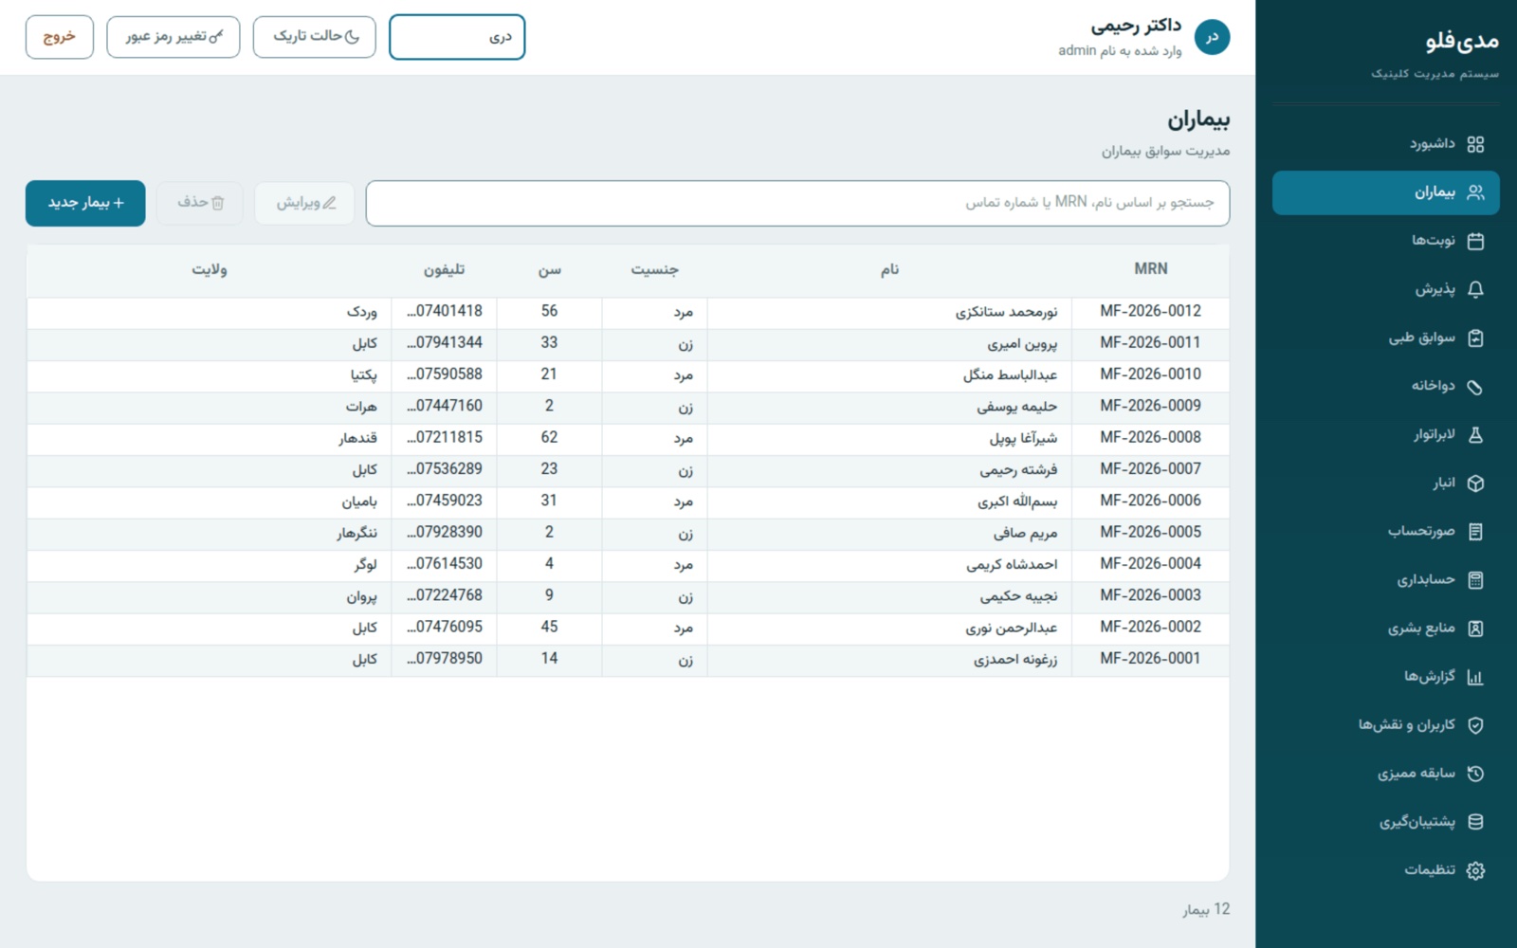Toggle حالت تاریک dark mode
The height and width of the screenshot is (948, 1517).
click(x=314, y=37)
